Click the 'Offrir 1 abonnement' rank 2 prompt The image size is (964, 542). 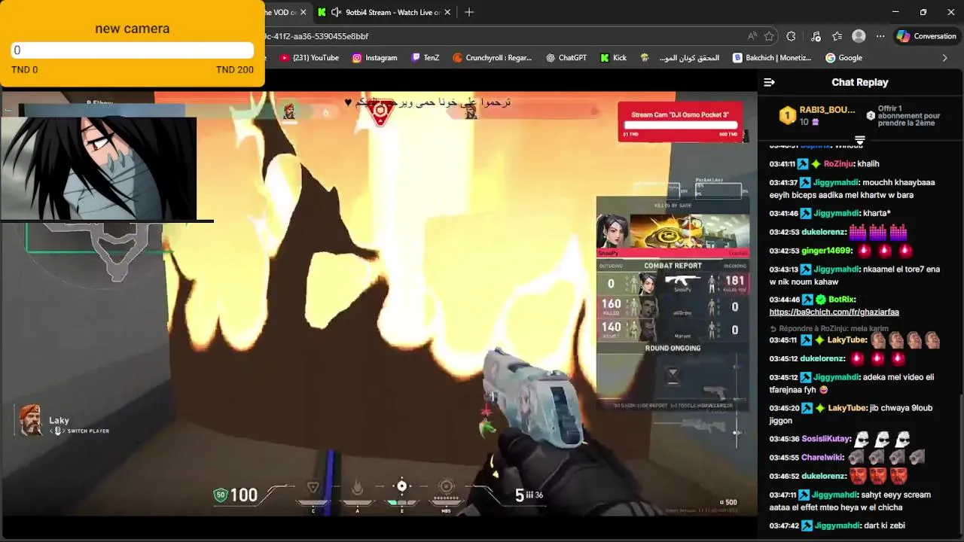click(904, 115)
